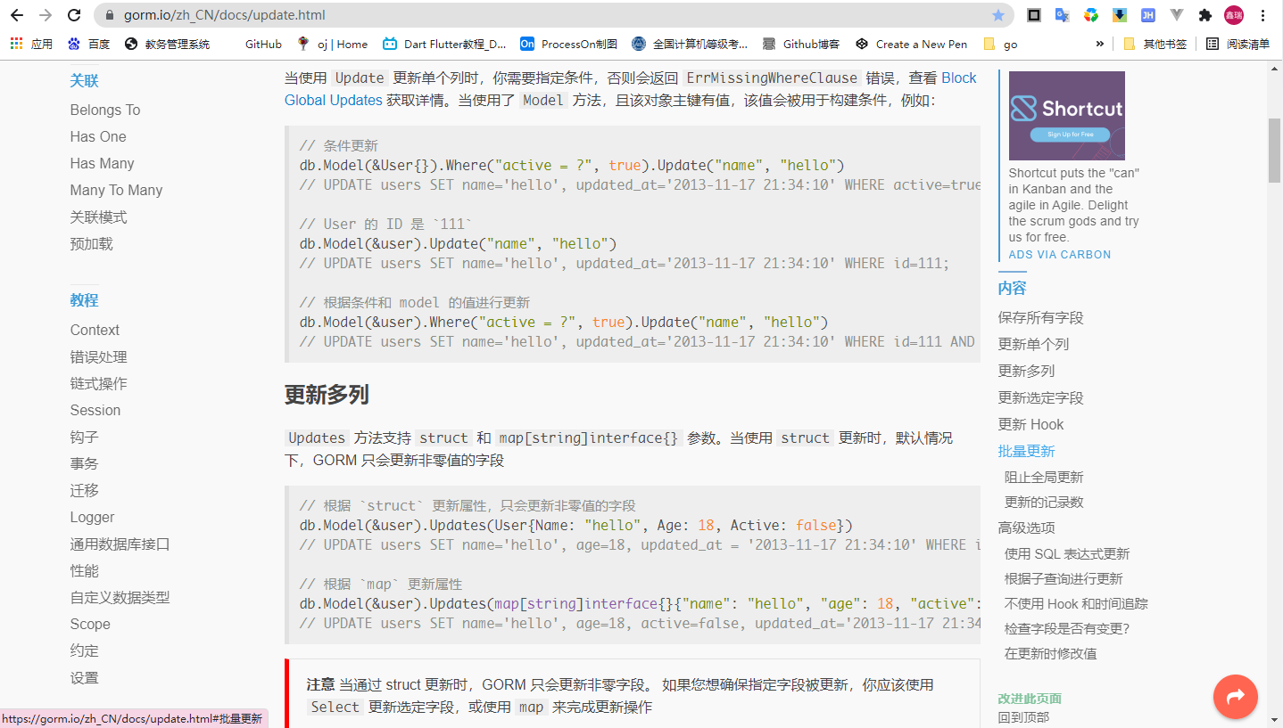Open Session in sidebar
The width and height of the screenshot is (1283, 728).
pyautogui.click(x=95, y=410)
